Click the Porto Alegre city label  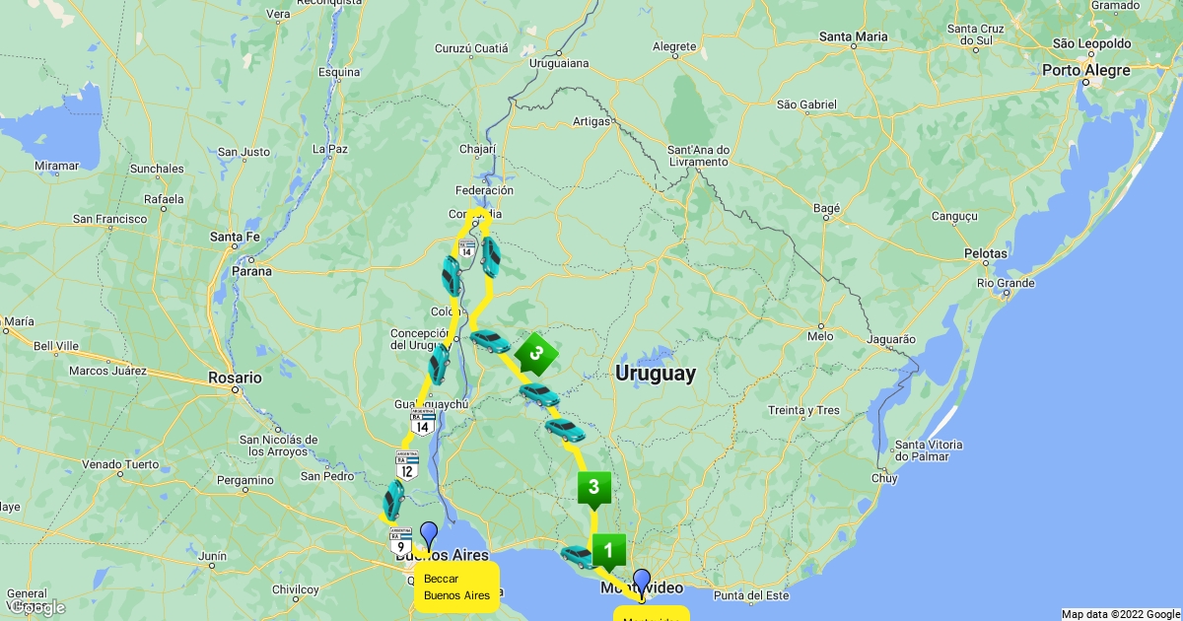click(1086, 70)
